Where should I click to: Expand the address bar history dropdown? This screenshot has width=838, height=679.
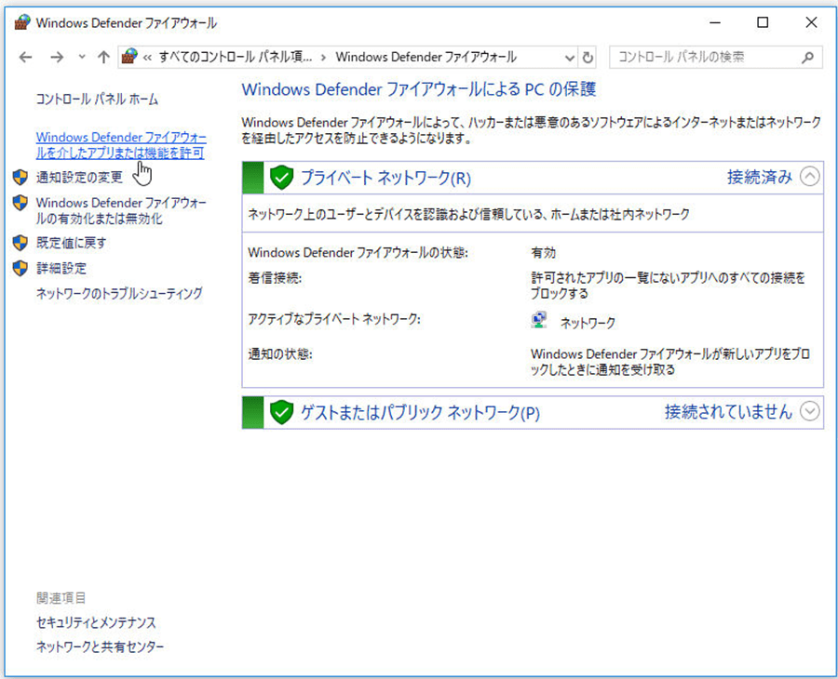(x=570, y=58)
